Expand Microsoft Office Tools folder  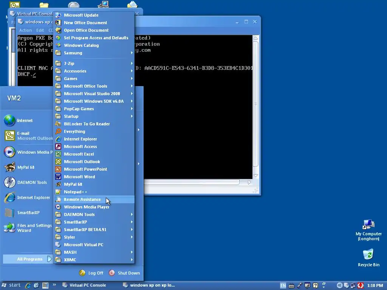point(94,86)
